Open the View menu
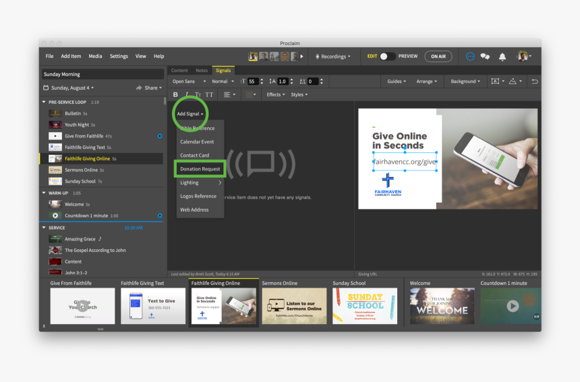Screen dimensions: 580x382 [140, 56]
